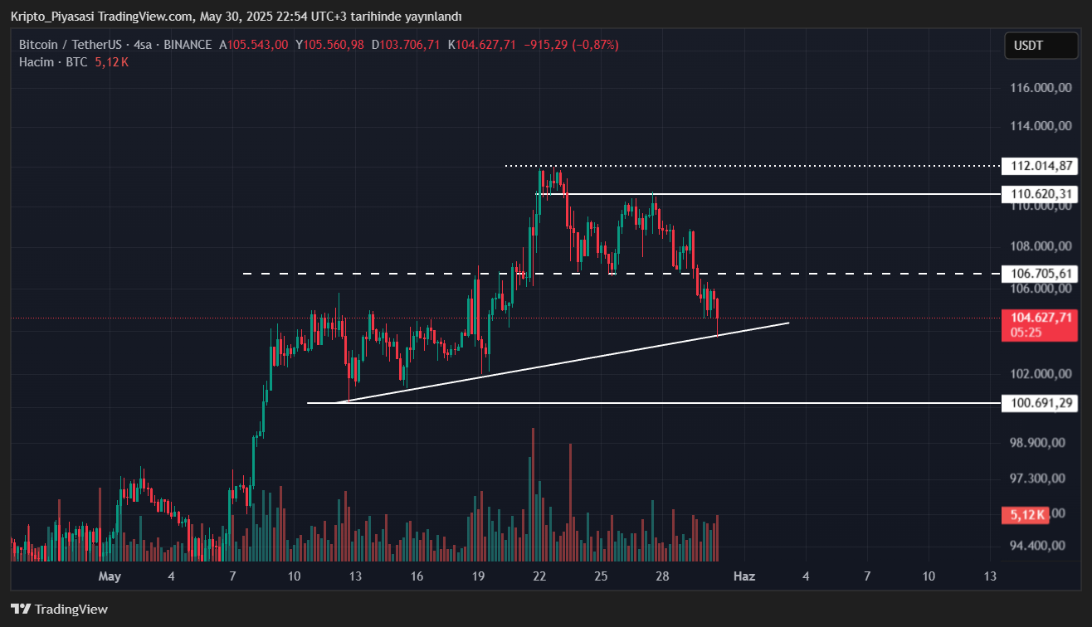The width and height of the screenshot is (1092, 627).
Task: Click the 16 date label on time axis
Action: click(x=417, y=576)
